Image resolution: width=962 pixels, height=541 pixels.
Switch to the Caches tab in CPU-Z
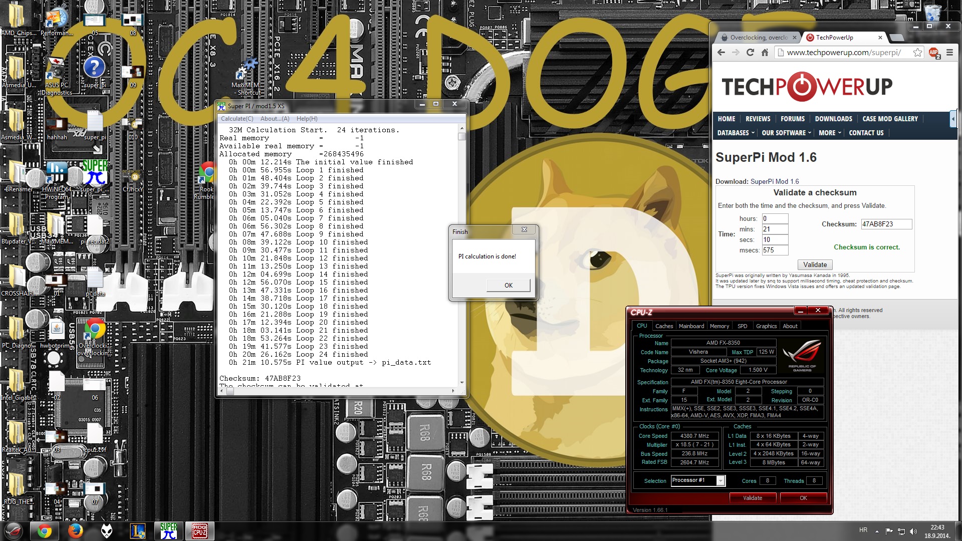click(x=664, y=326)
